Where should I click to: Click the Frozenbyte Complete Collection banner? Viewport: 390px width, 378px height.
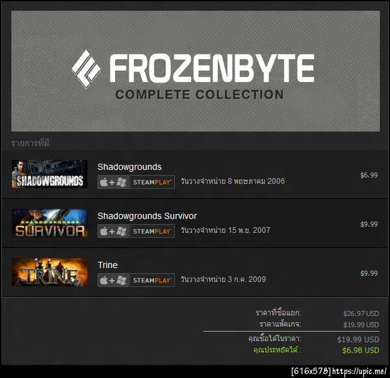(x=195, y=71)
